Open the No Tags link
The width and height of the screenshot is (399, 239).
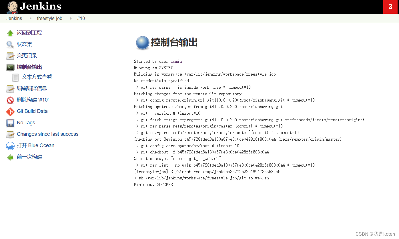(x=26, y=123)
